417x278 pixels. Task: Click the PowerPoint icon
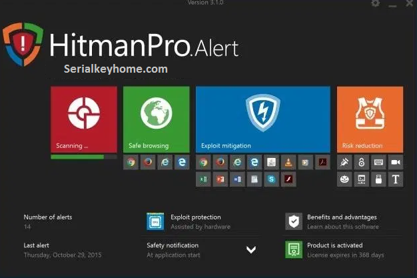[220, 179]
